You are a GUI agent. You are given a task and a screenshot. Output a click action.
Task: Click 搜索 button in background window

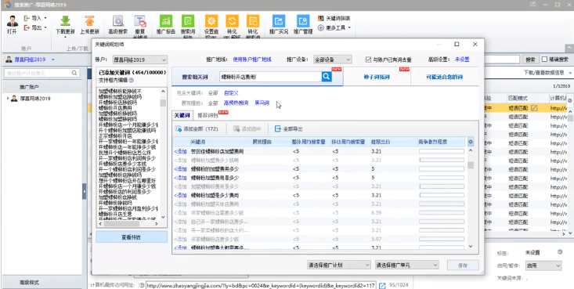pyautogui.click(x=530, y=60)
